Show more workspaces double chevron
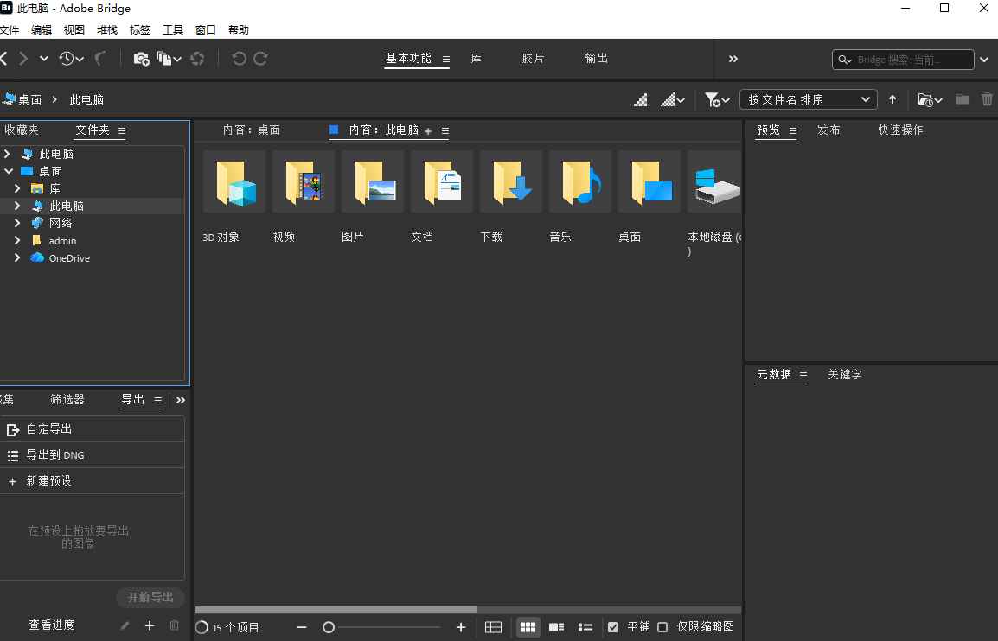The height and width of the screenshot is (641, 998). tap(733, 59)
